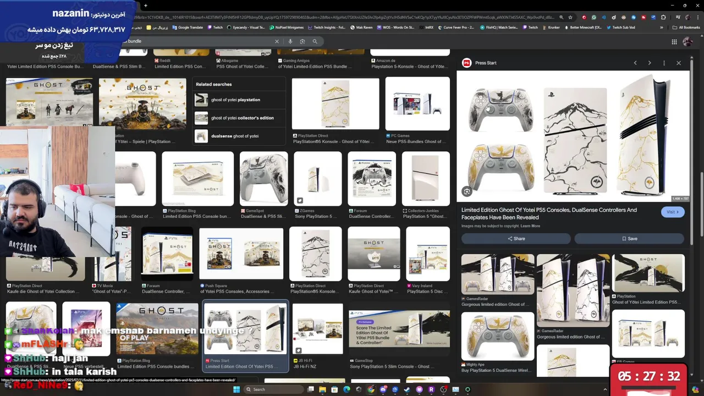Open the large preview image of Yotei consoles
Screen dimensions: 704x396
coord(573,136)
